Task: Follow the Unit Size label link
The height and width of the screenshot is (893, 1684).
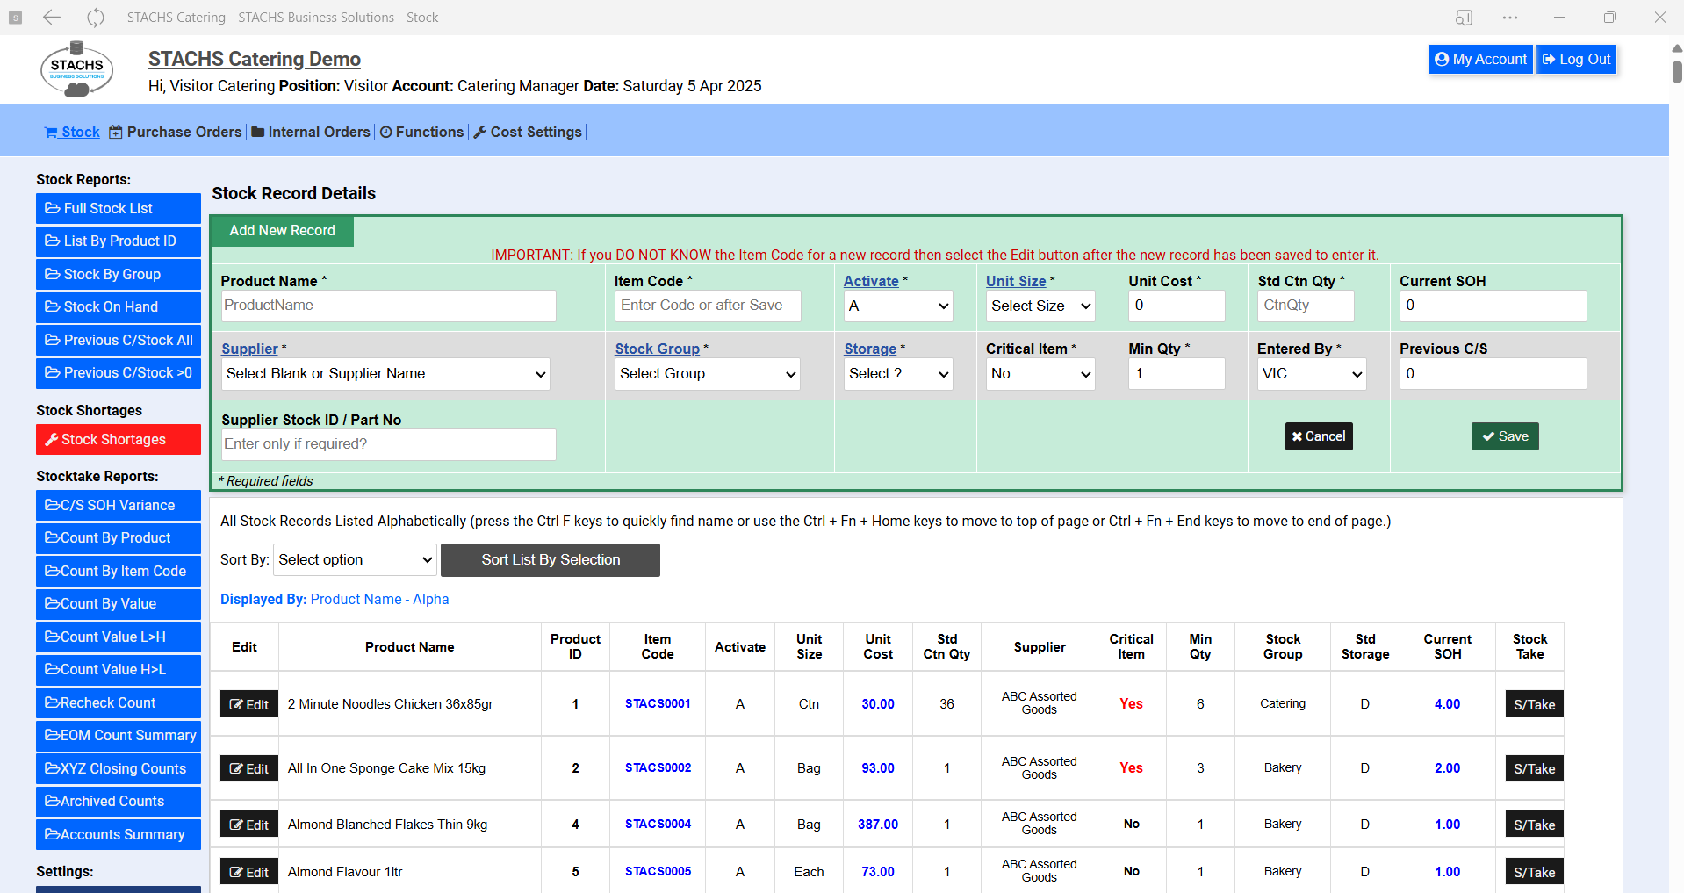Action: [x=1016, y=281]
